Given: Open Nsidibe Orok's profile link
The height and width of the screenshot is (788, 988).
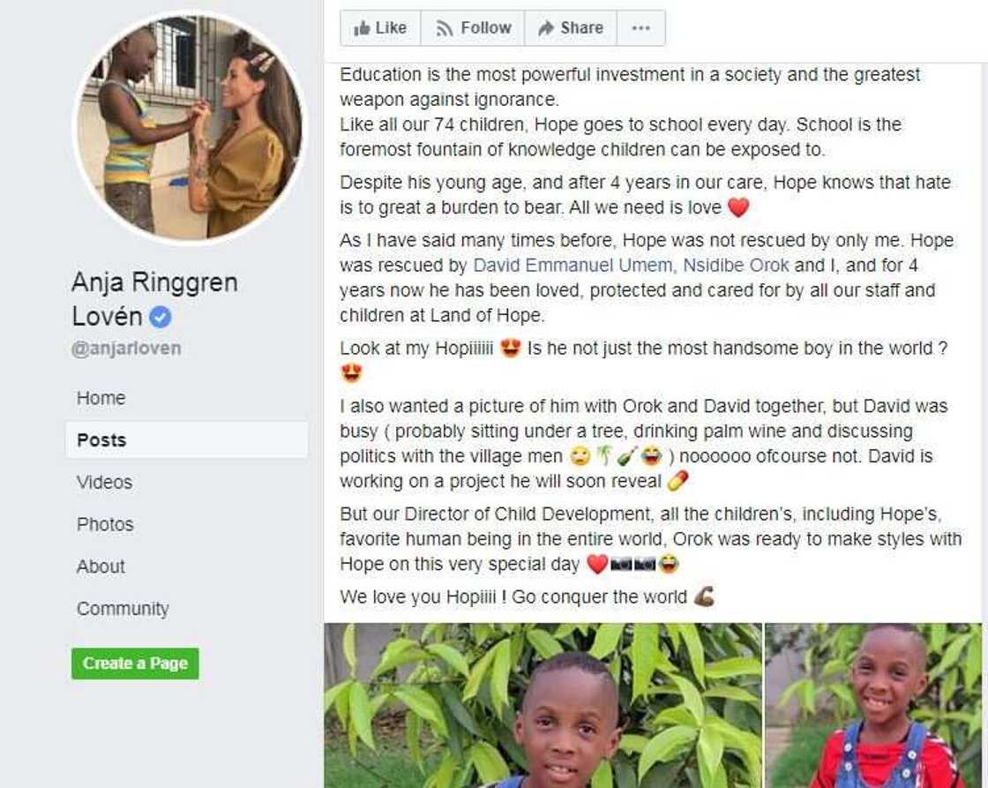Looking at the screenshot, I should click(736, 266).
